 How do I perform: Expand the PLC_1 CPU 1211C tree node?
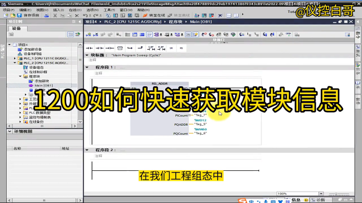pyautogui.click(x=15, y=58)
